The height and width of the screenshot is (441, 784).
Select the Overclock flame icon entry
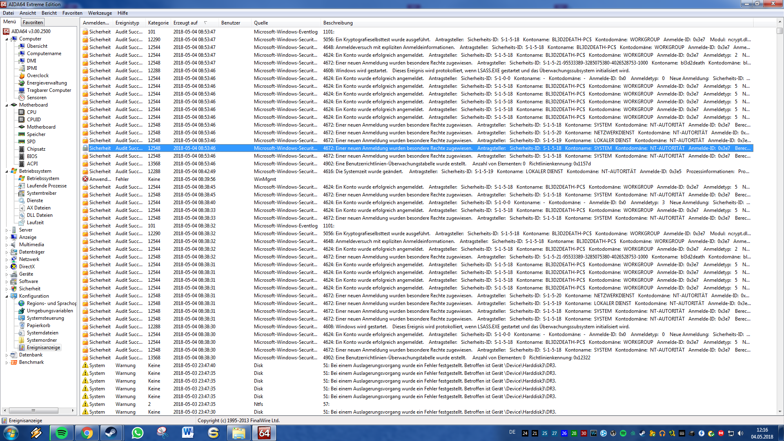[x=22, y=76]
